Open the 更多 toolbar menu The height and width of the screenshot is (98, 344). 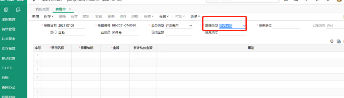tap(195, 16)
